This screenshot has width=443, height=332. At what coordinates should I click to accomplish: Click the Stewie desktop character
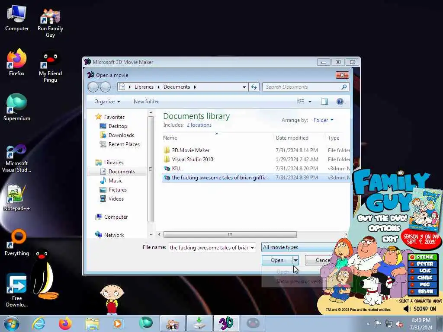112,299
